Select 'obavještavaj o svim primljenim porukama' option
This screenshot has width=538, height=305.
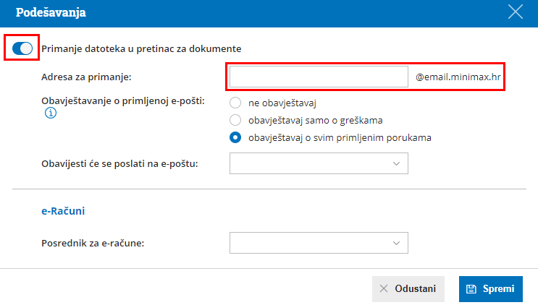click(x=235, y=137)
